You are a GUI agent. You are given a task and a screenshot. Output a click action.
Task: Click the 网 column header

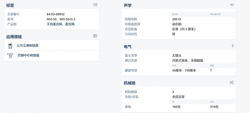coord(173,102)
